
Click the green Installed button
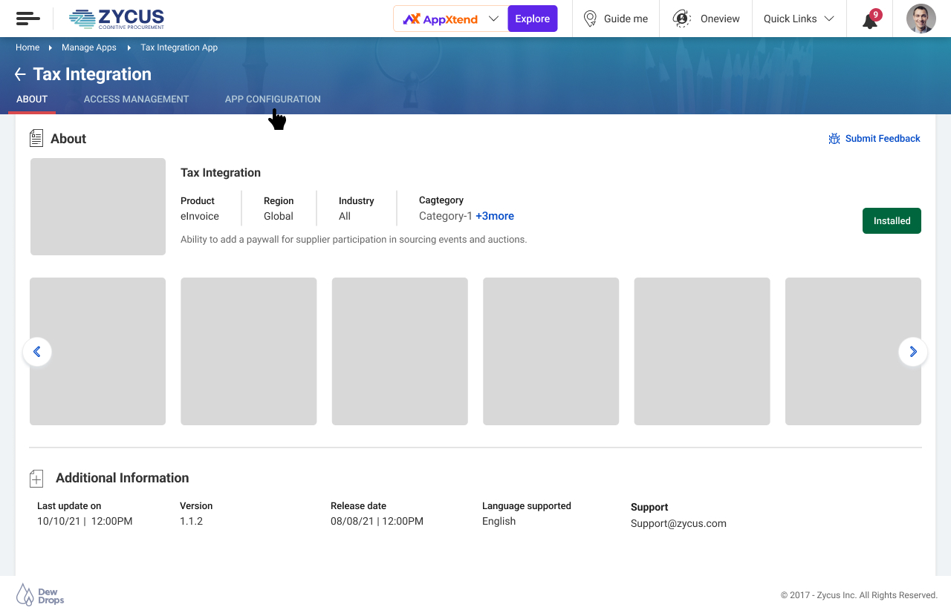click(892, 220)
